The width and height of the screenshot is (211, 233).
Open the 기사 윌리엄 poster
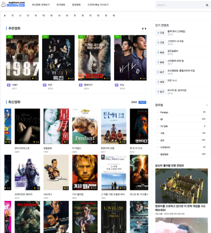[85, 172]
